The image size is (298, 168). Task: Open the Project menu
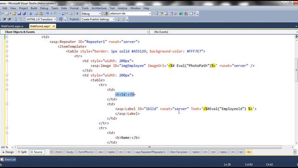point(23,8)
